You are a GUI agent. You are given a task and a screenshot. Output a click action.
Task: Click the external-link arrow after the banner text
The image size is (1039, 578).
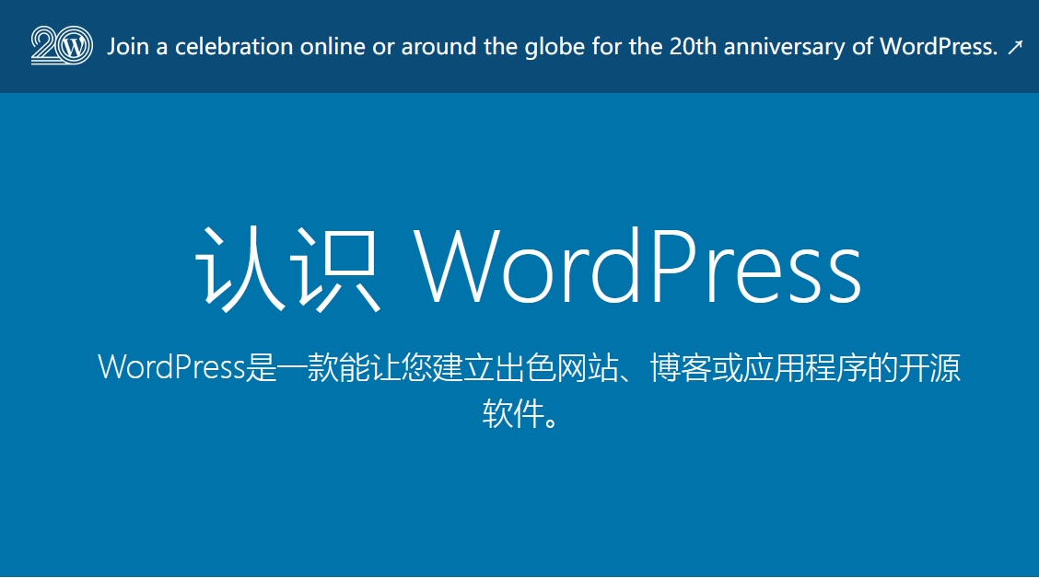point(1015,48)
